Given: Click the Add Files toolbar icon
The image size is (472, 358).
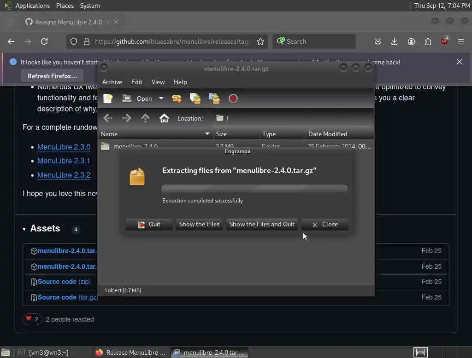Looking at the screenshot, I should (x=195, y=98).
